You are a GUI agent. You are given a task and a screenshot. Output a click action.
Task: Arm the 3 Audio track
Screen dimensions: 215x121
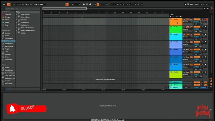tap(206, 34)
